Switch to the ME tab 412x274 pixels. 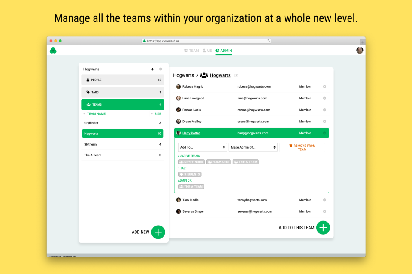[207, 51]
